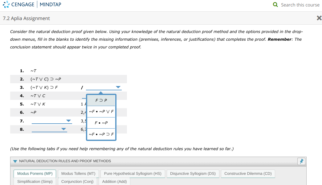322x185 pixels.
Task: Open the Modus Ponens (MP) tab
Action: click(x=35, y=173)
